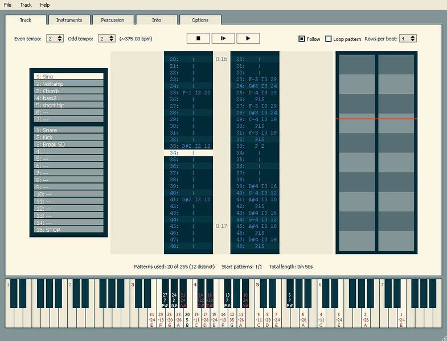Open the Help menu
Viewport: 447px width, 341px height.
(45, 5)
